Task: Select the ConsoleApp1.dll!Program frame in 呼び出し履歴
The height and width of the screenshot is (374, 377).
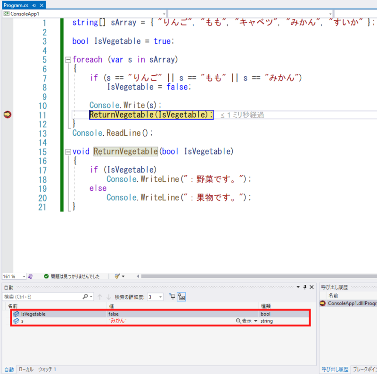Action: (351, 303)
